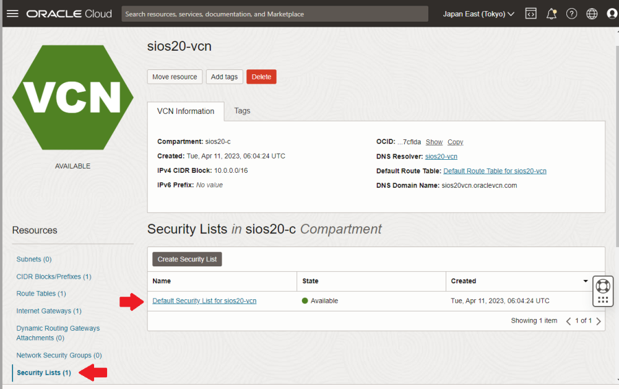Open Dynamic Routing Gateways Attachments (0)
The width and height of the screenshot is (619, 389).
(x=58, y=333)
